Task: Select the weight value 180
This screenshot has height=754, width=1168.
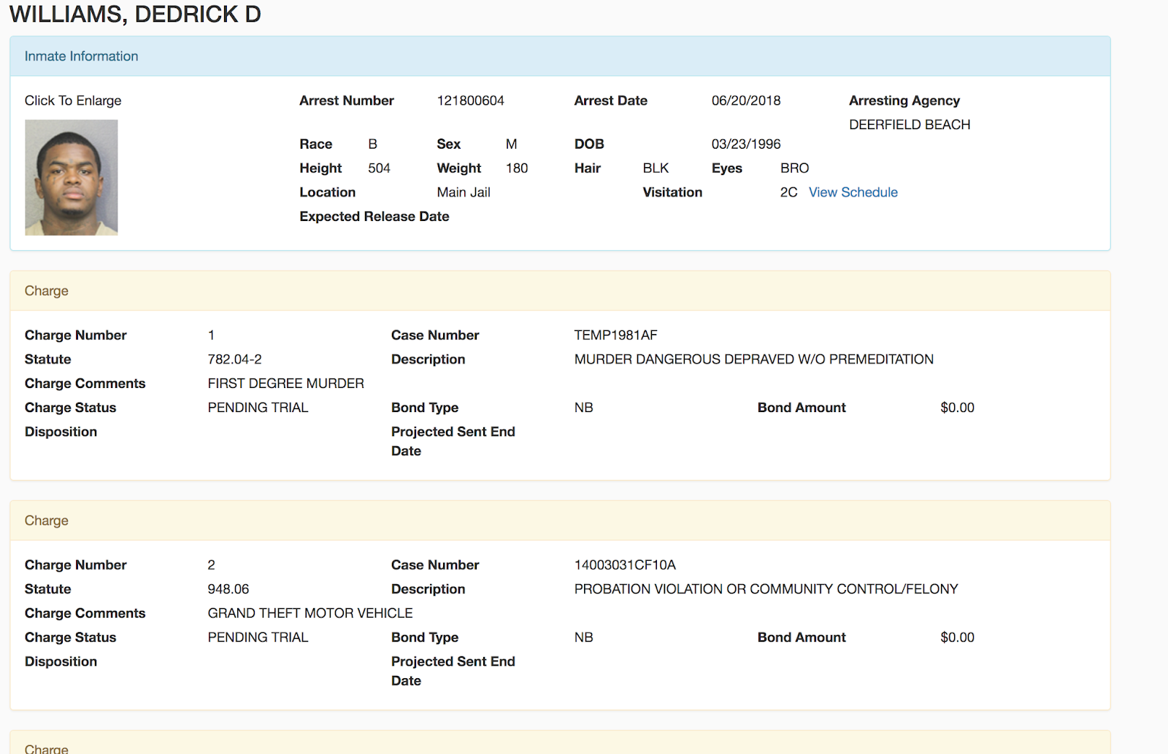Action: (517, 168)
